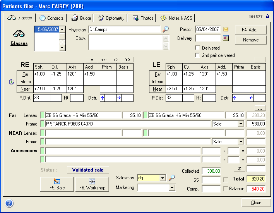The width and height of the screenshot is (274, 213).
Task: Enable the Delivered checkbox
Action: click(x=198, y=48)
